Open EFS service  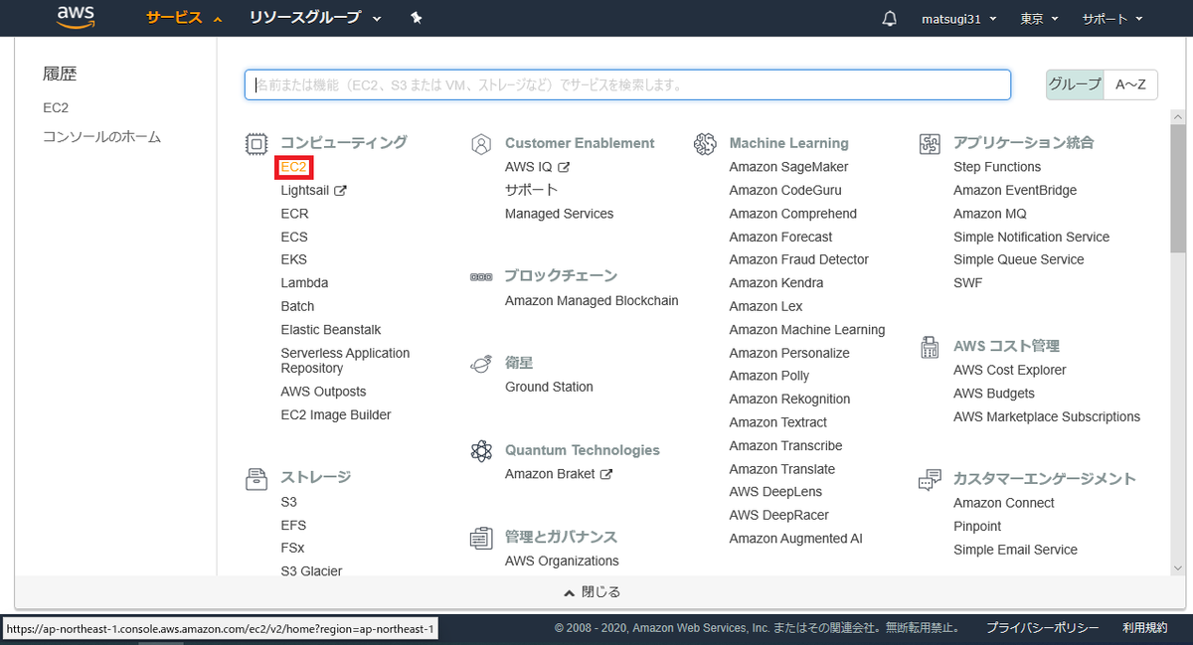pos(293,525)
